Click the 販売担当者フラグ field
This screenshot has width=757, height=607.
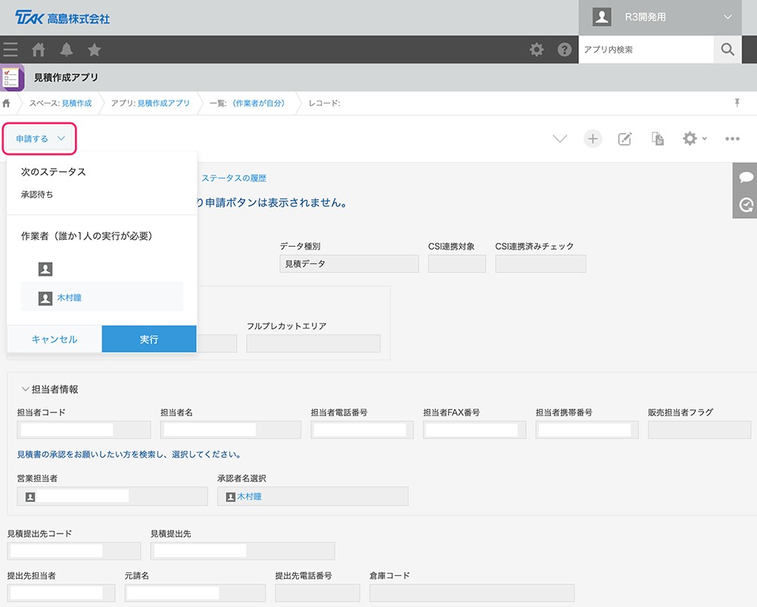click(699, 430)
